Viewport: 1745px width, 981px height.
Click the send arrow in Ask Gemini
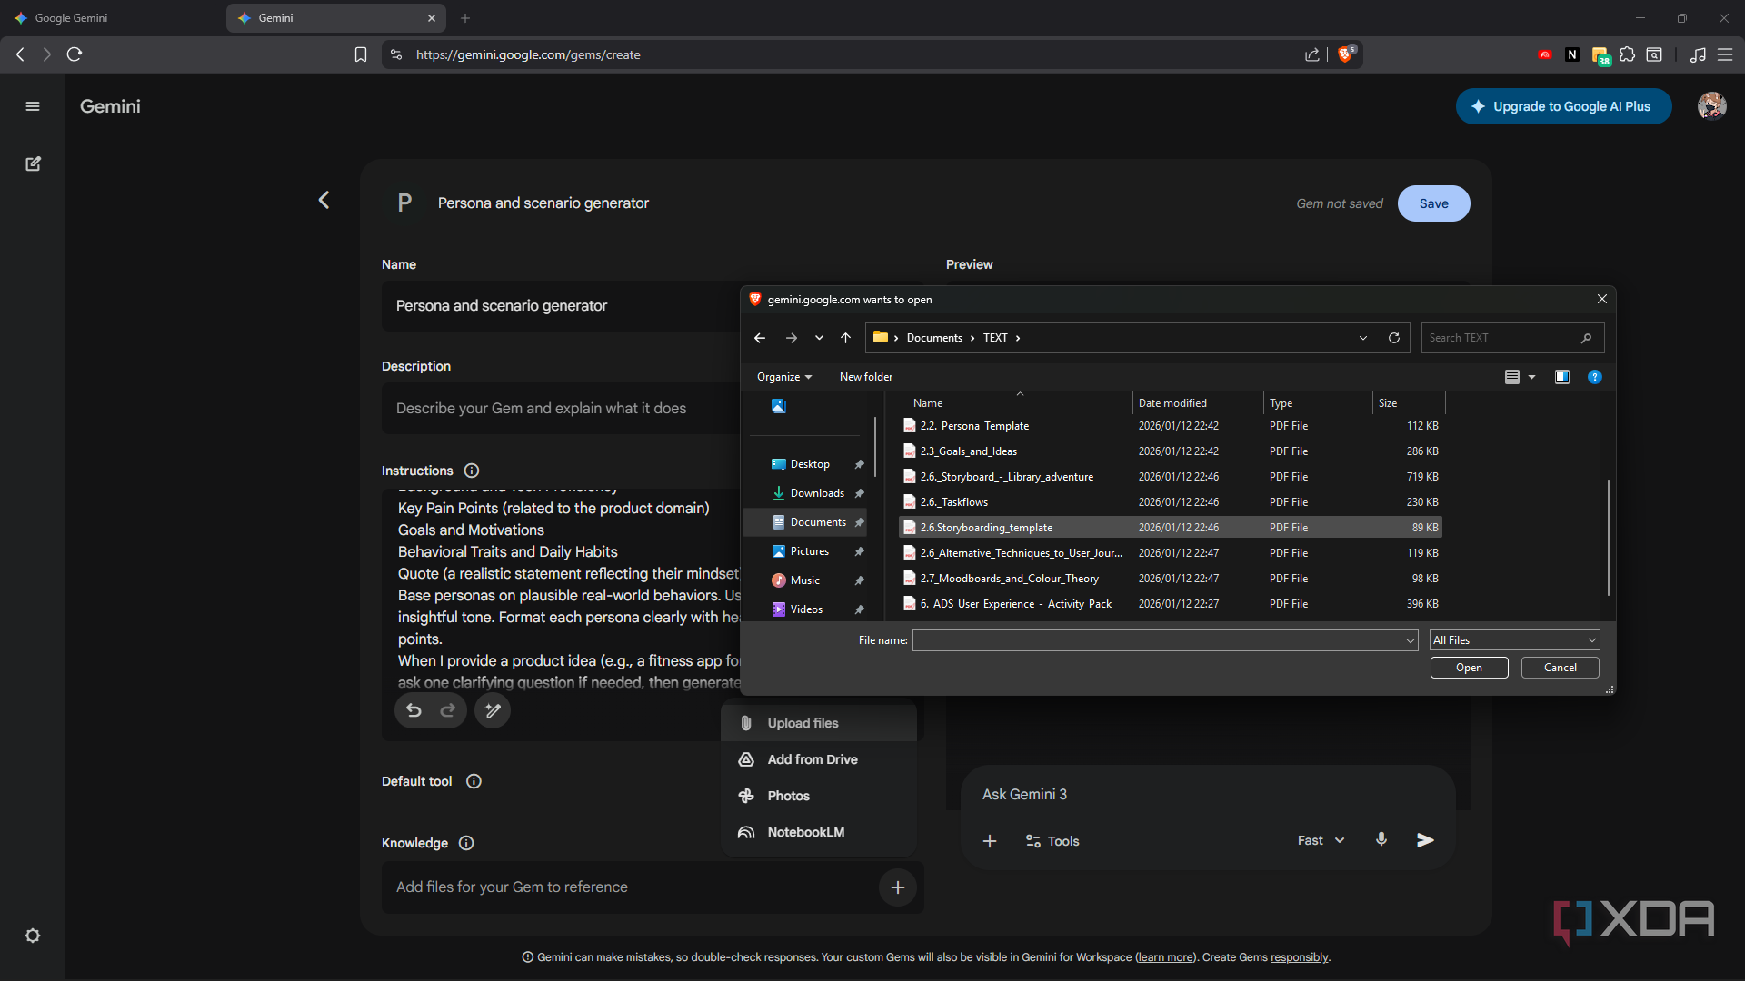click(1425, 840)
